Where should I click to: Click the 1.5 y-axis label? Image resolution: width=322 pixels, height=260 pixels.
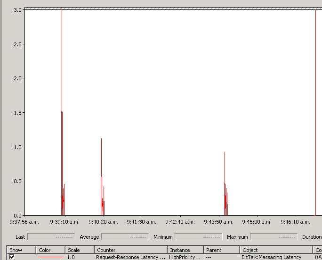pos(18,113)
